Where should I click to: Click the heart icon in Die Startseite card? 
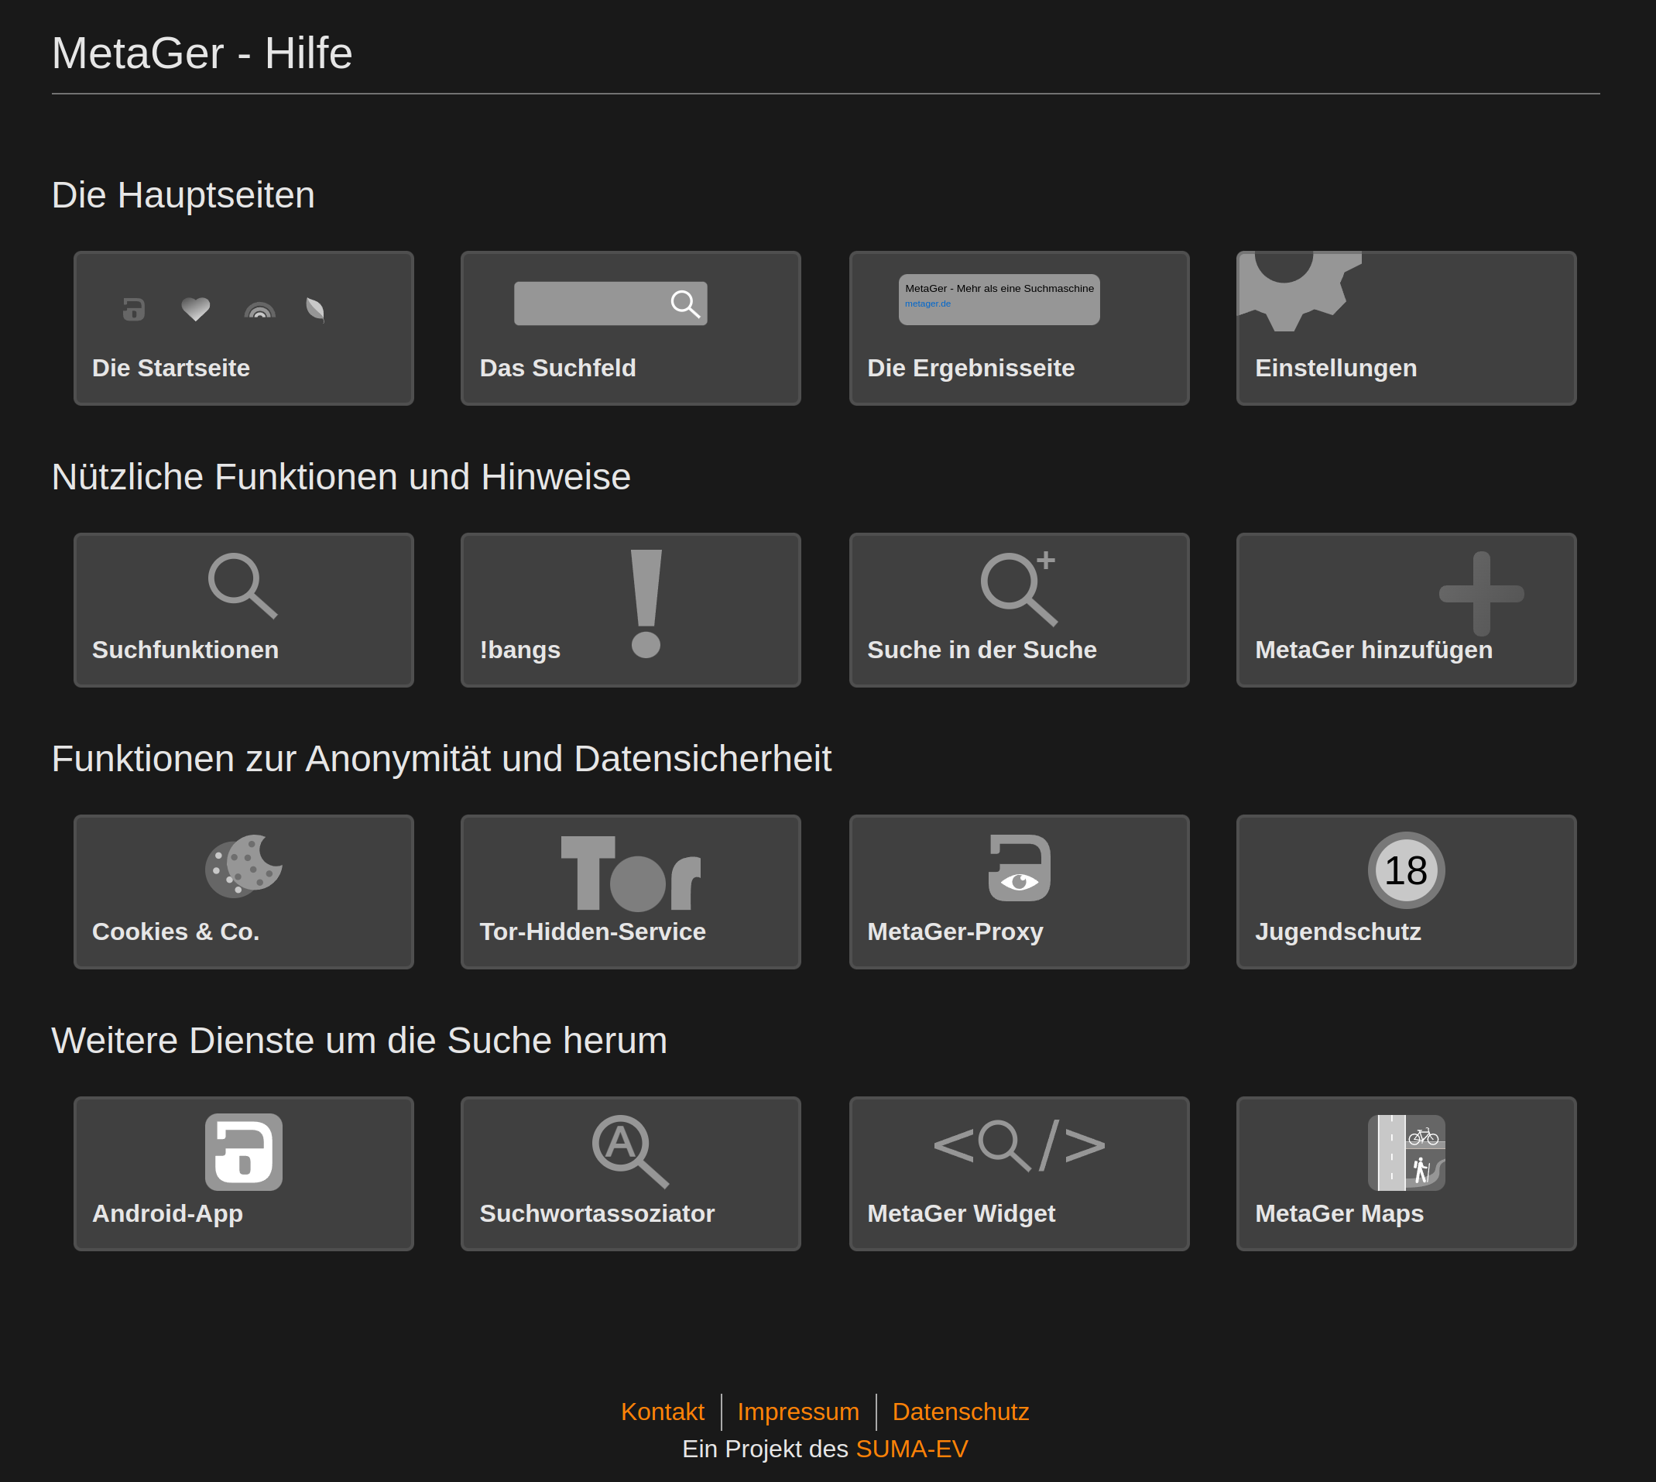(195, 310)
